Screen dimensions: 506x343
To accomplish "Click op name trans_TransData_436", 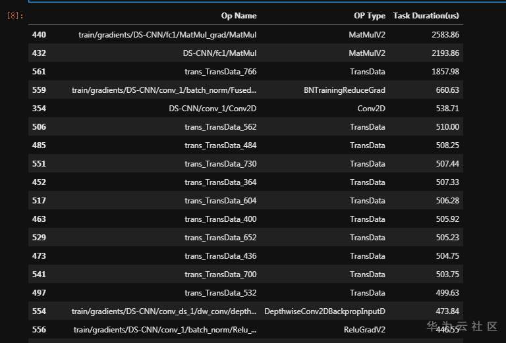I will [x=221, y=256].
